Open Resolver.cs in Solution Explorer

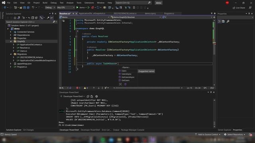coord(25,48)
